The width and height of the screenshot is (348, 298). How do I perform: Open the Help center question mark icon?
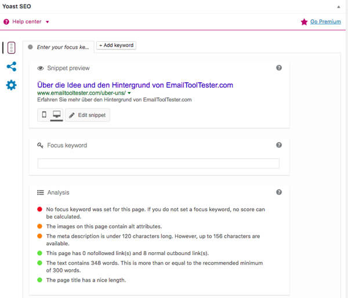coord(6,22)
